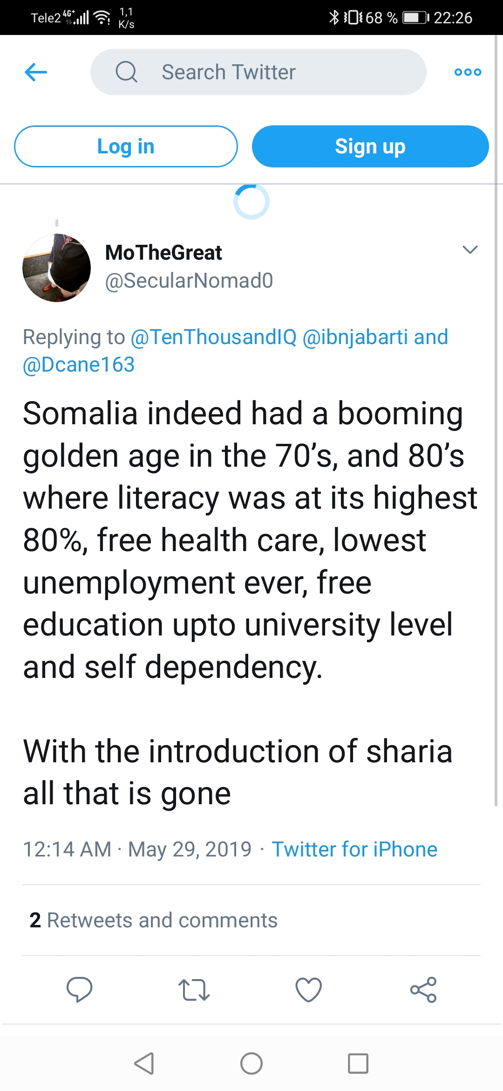Open Android recent apps square button
This screenshot has height=1091, width=503.
click(358, 1063)
